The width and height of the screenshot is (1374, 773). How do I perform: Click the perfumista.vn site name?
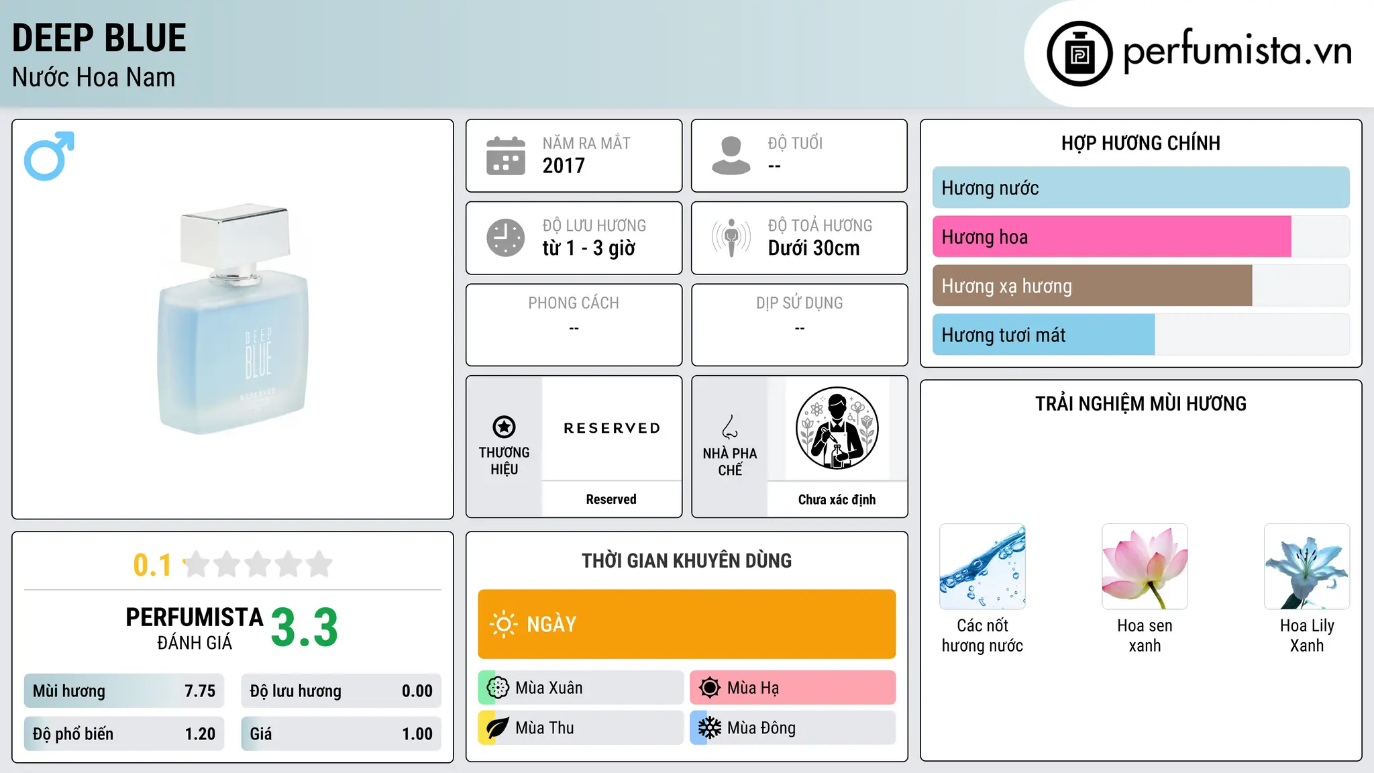(1238, 51)
